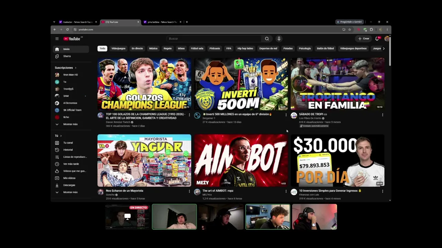Open the notifications bell

(377, 39)
